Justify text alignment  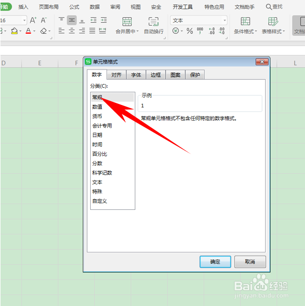(92, 31)
